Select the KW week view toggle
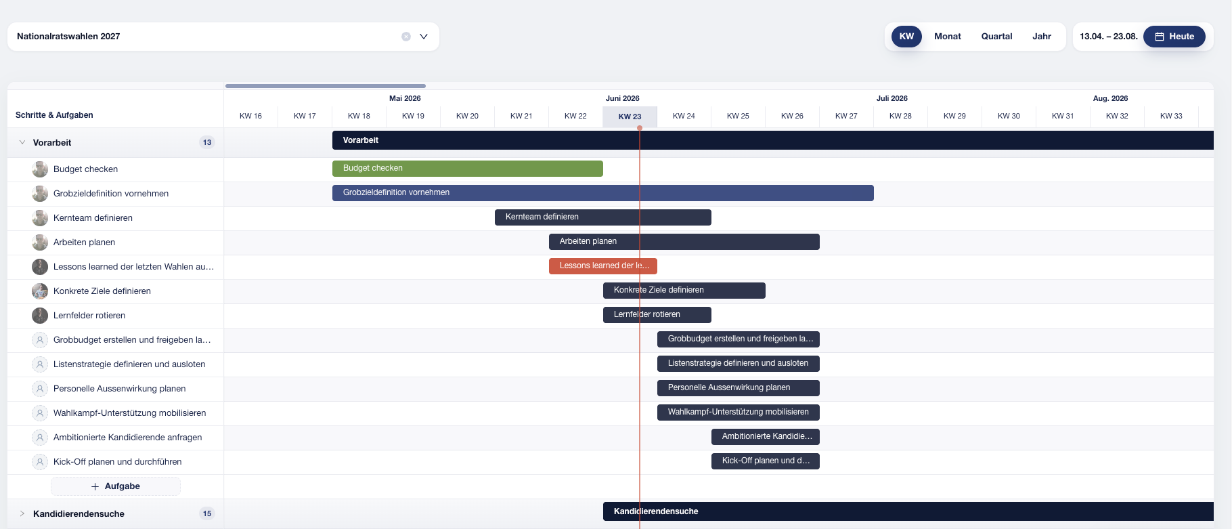This screenshot has height=529, width=1232. (906, 37)
